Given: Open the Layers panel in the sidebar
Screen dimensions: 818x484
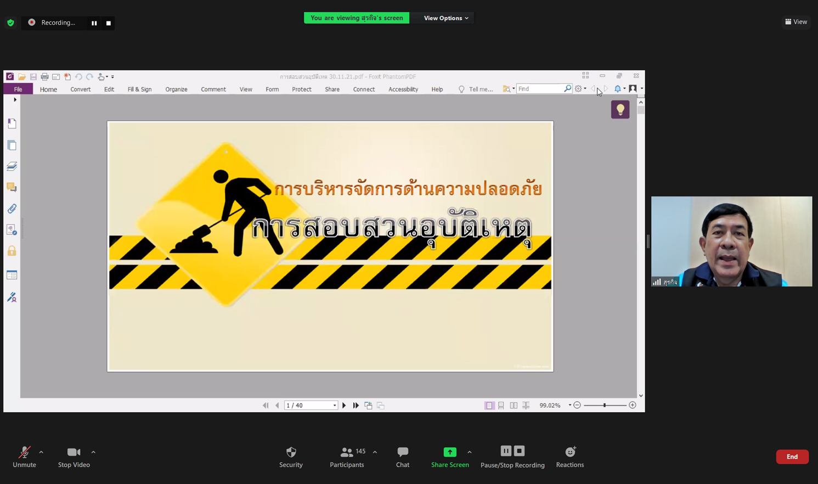Looking at the screenshot, I should tap(12, 166).
